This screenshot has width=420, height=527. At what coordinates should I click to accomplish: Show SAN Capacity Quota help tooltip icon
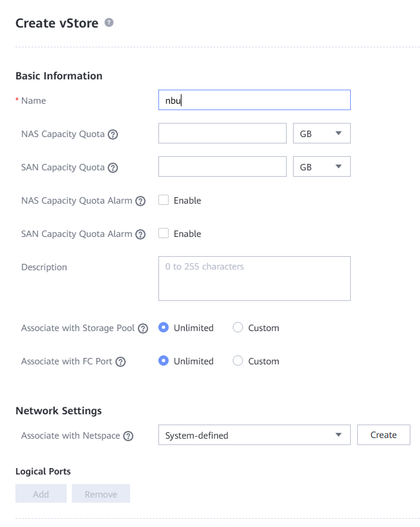[x=113, y=168]
